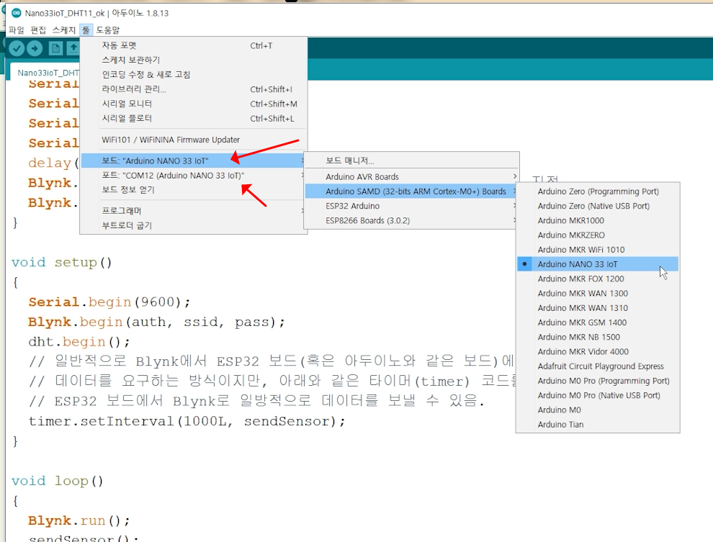This screenshot has width=713, height=542.
Task: Choose Arduino Tian board
Action: coord(598,425)
